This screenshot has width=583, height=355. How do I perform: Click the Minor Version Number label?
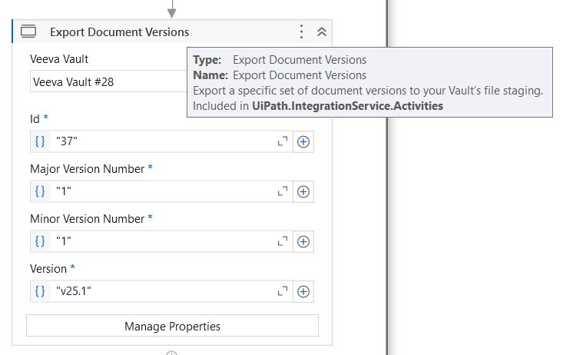point(87,219)
